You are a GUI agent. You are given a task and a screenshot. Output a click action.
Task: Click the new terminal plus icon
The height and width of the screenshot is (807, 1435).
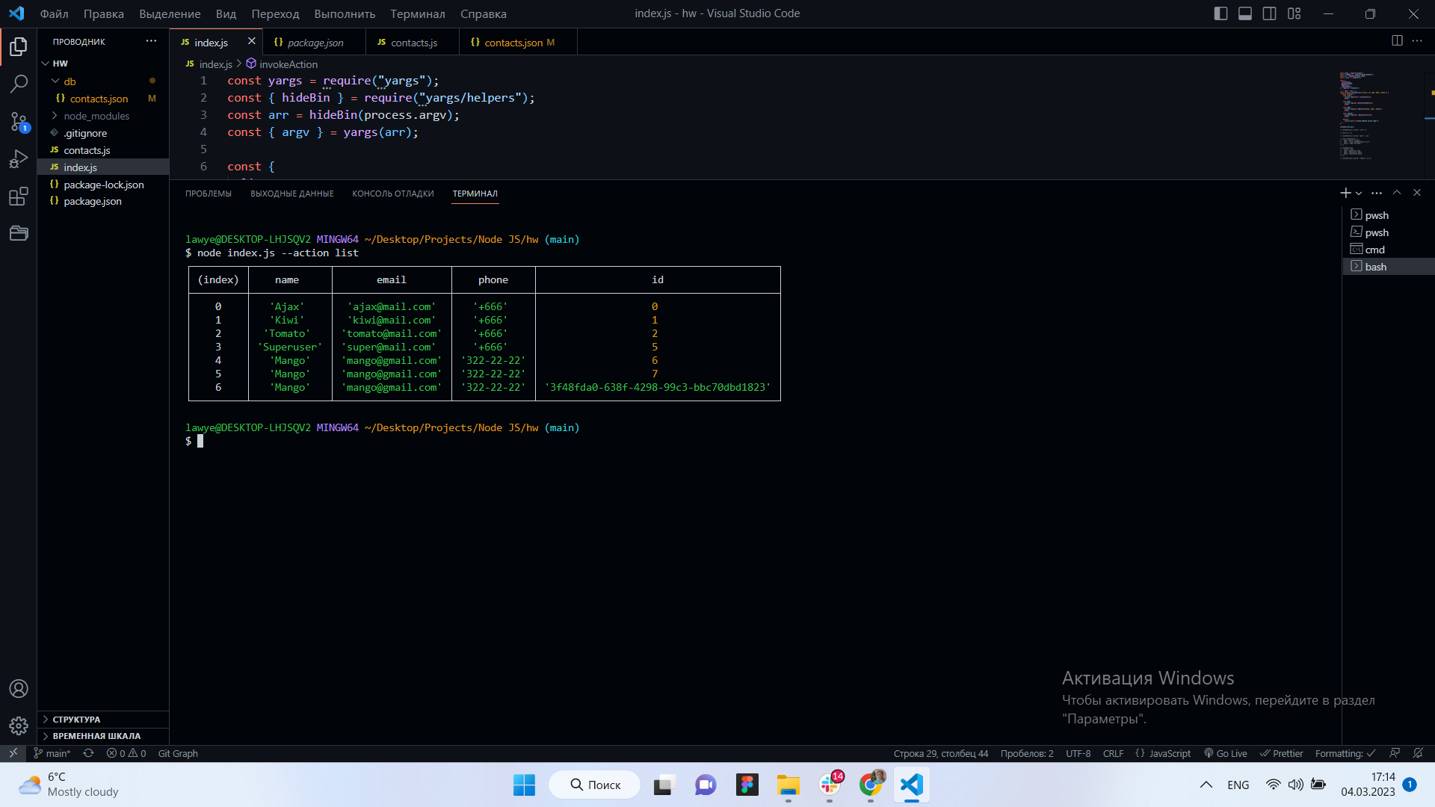coord(1345,193)
